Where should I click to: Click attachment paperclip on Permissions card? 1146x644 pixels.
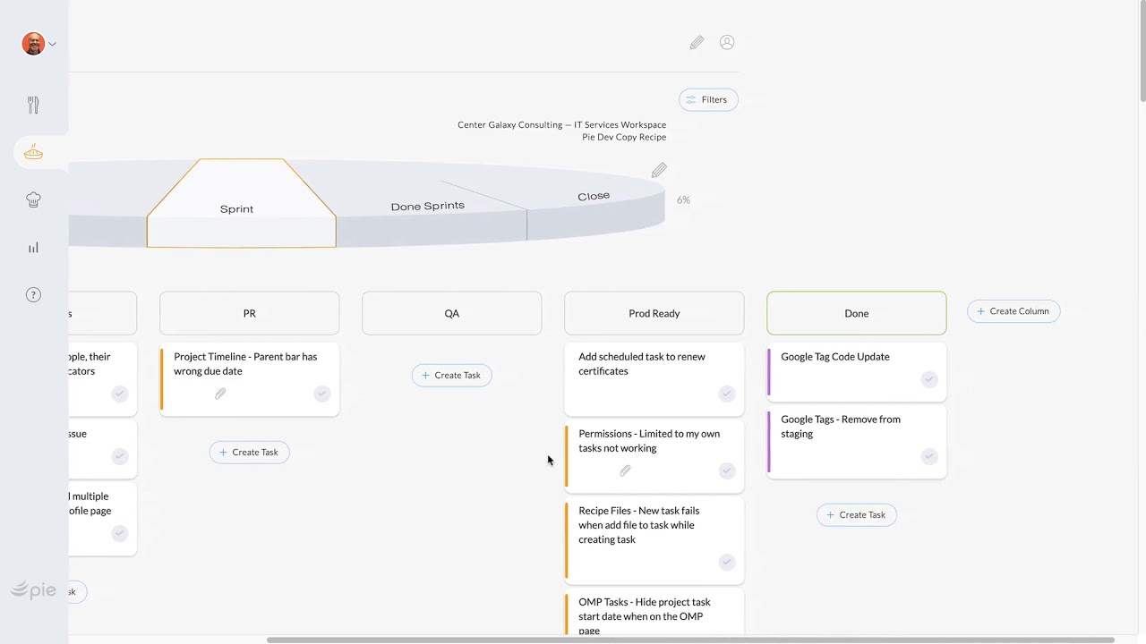tap(625, 470)
